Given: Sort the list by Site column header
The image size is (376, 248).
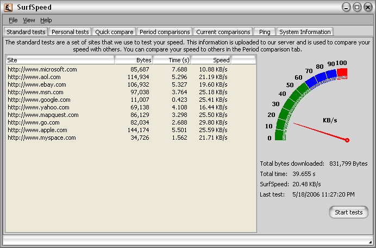Looking at the screenshot, I should pyautogui.click(x=60, y=60).
